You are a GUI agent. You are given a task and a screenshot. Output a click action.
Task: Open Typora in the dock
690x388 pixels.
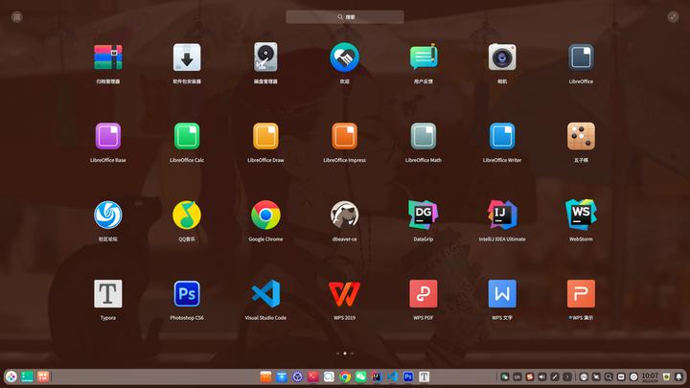coord(424,377)
